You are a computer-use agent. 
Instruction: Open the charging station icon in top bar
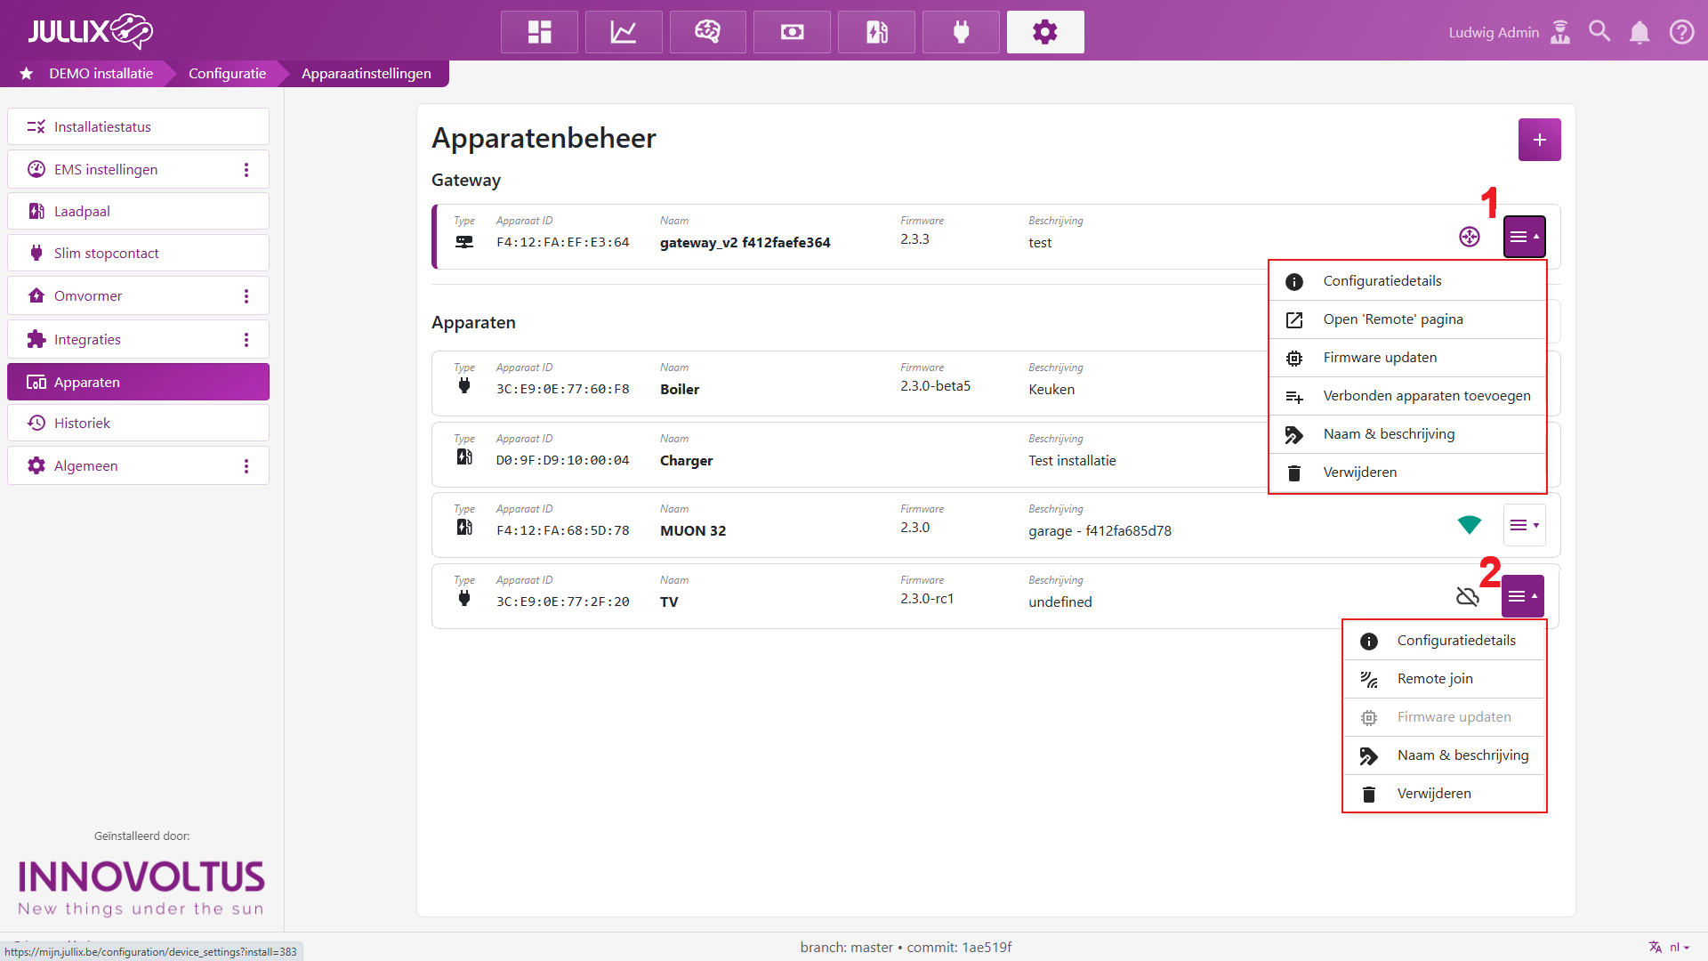point(876,32)
